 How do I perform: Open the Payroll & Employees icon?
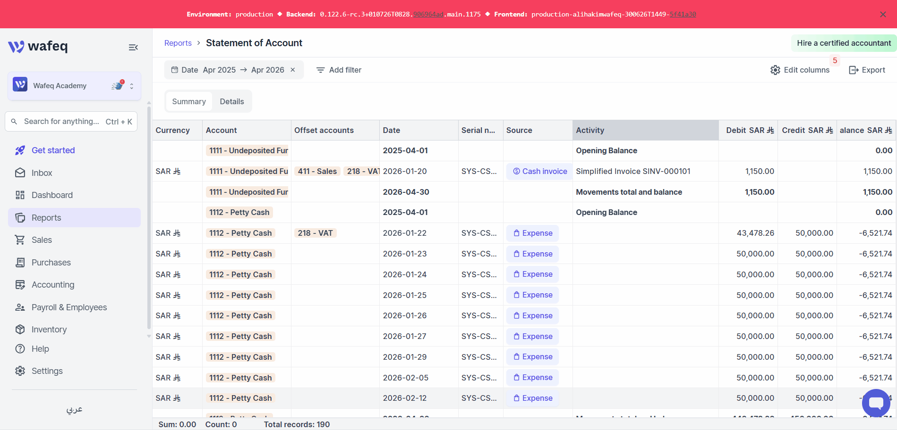(x=20, y=307)
